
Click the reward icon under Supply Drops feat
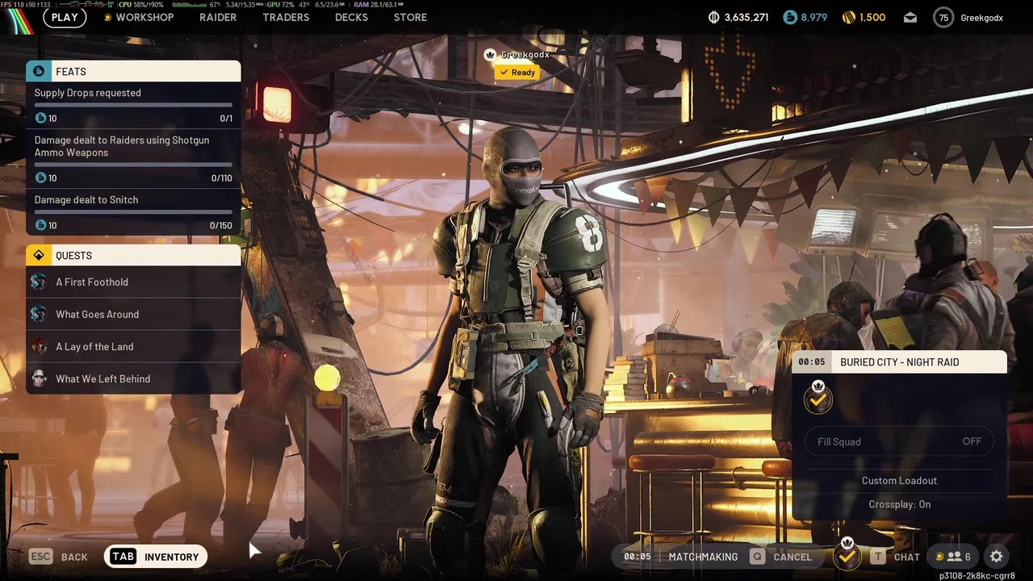point(40,118)
